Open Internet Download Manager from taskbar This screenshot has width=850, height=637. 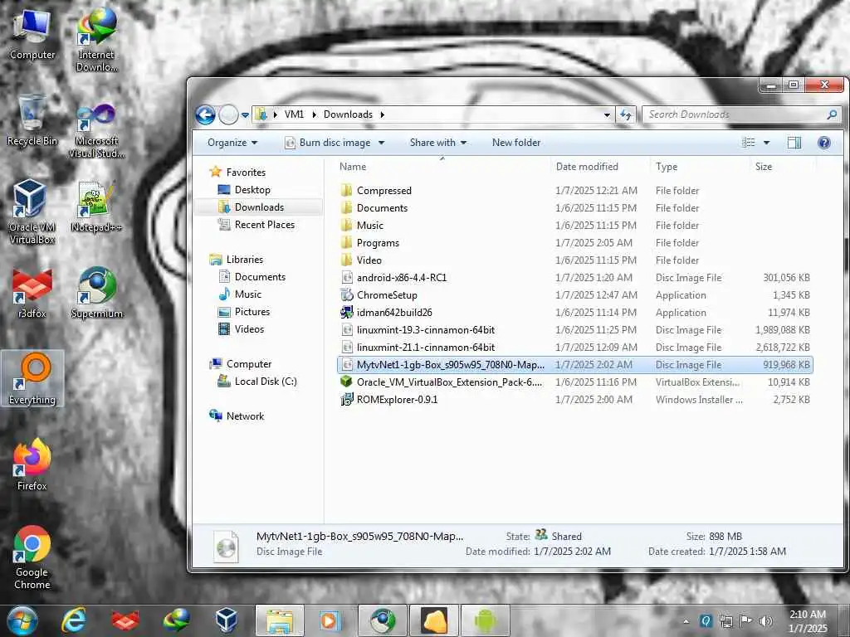[177, 620]
